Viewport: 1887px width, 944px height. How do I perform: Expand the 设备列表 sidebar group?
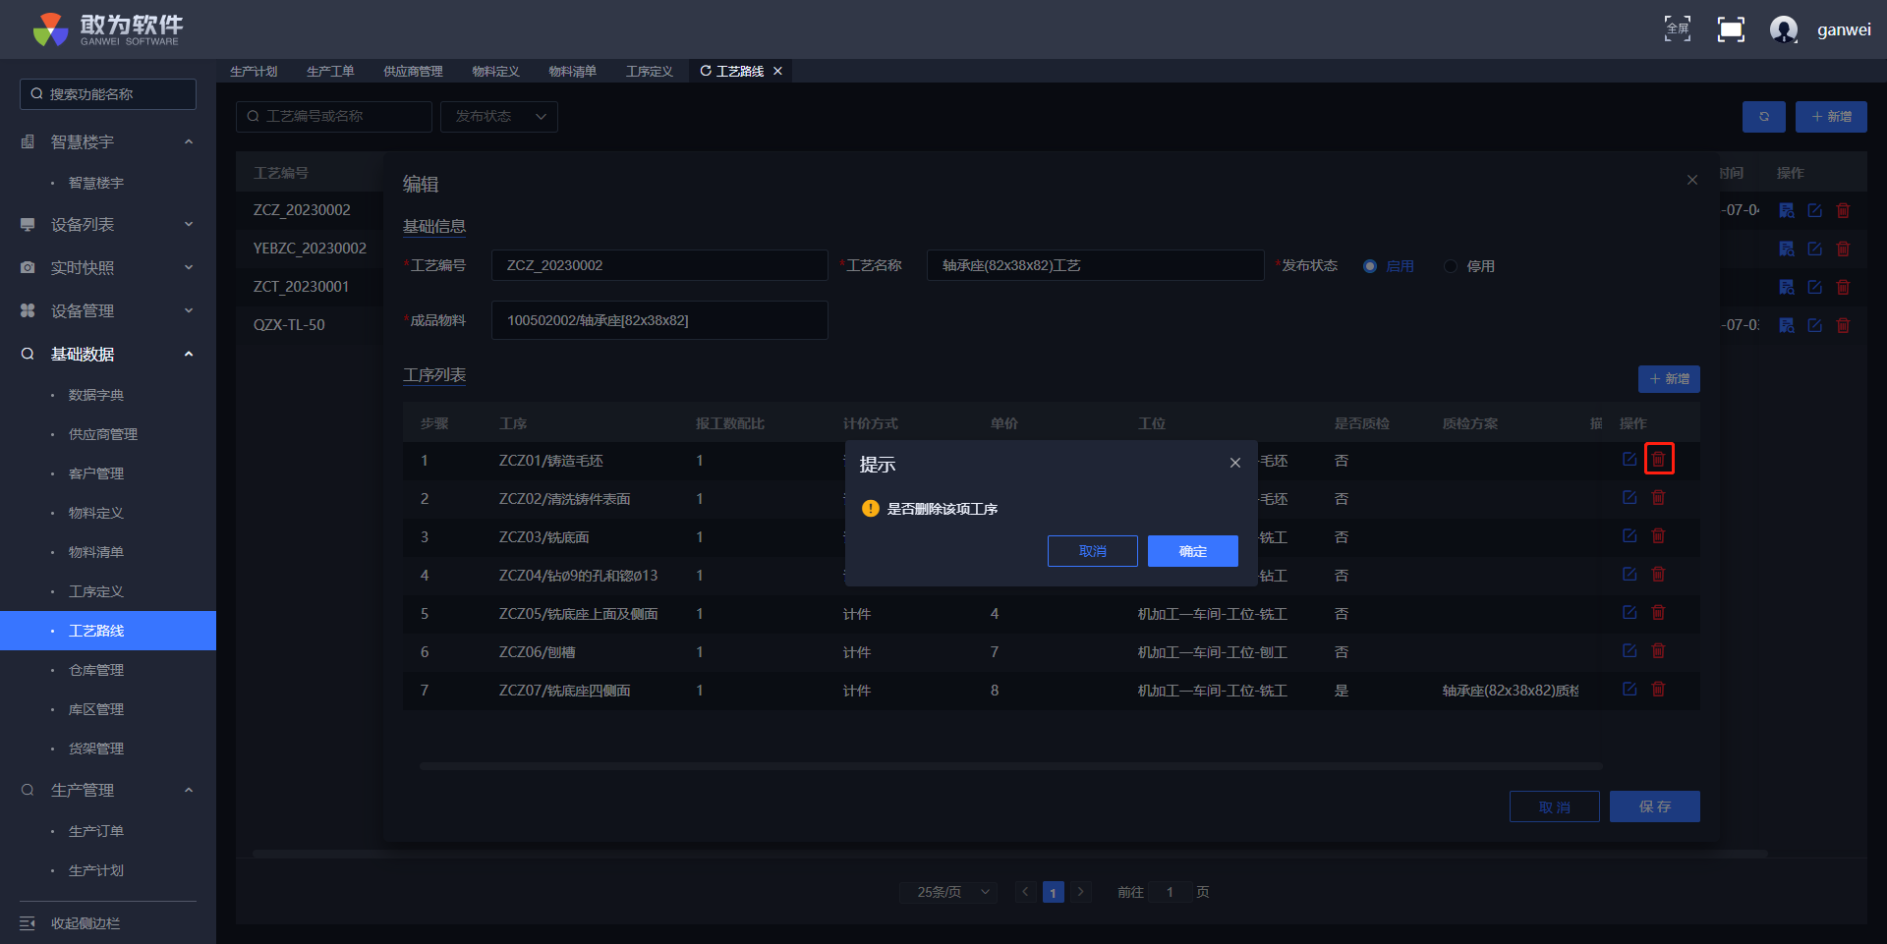click(108, 225)
